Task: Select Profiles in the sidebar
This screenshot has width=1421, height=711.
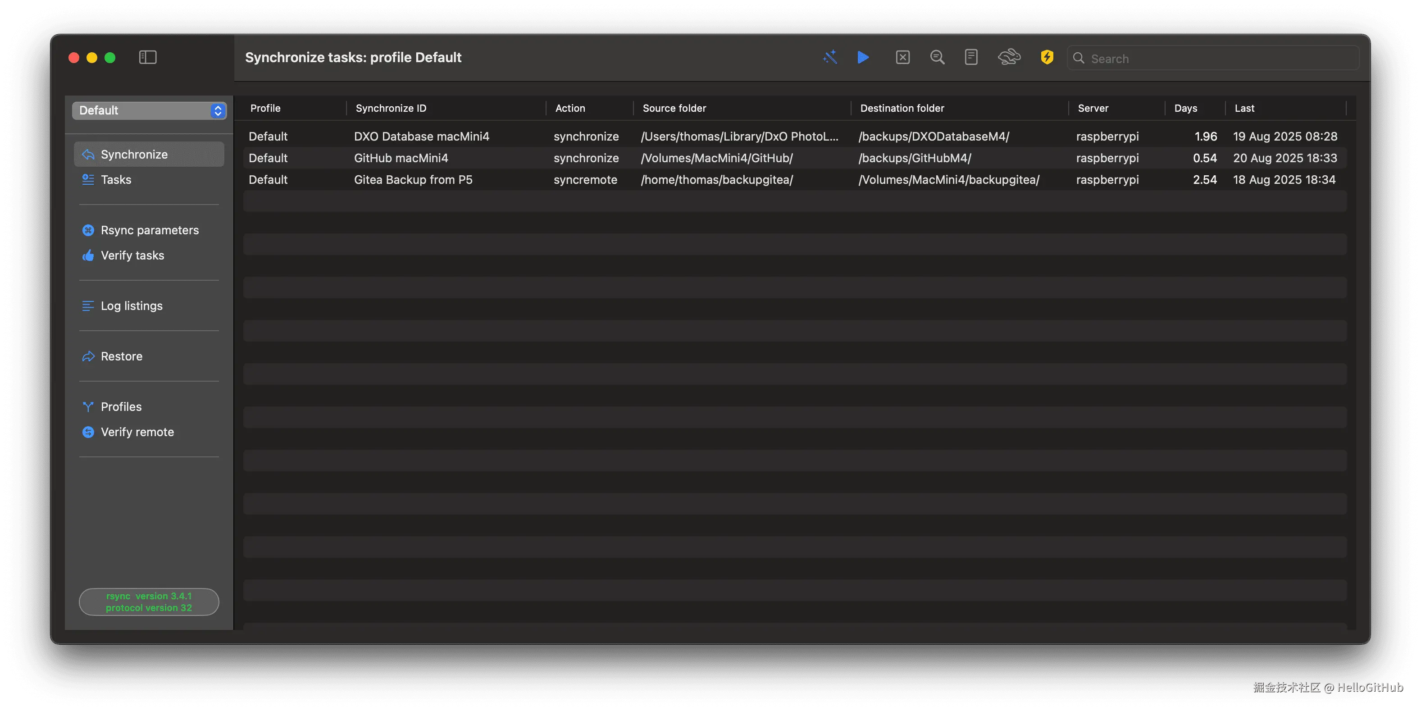Action: 121,407
